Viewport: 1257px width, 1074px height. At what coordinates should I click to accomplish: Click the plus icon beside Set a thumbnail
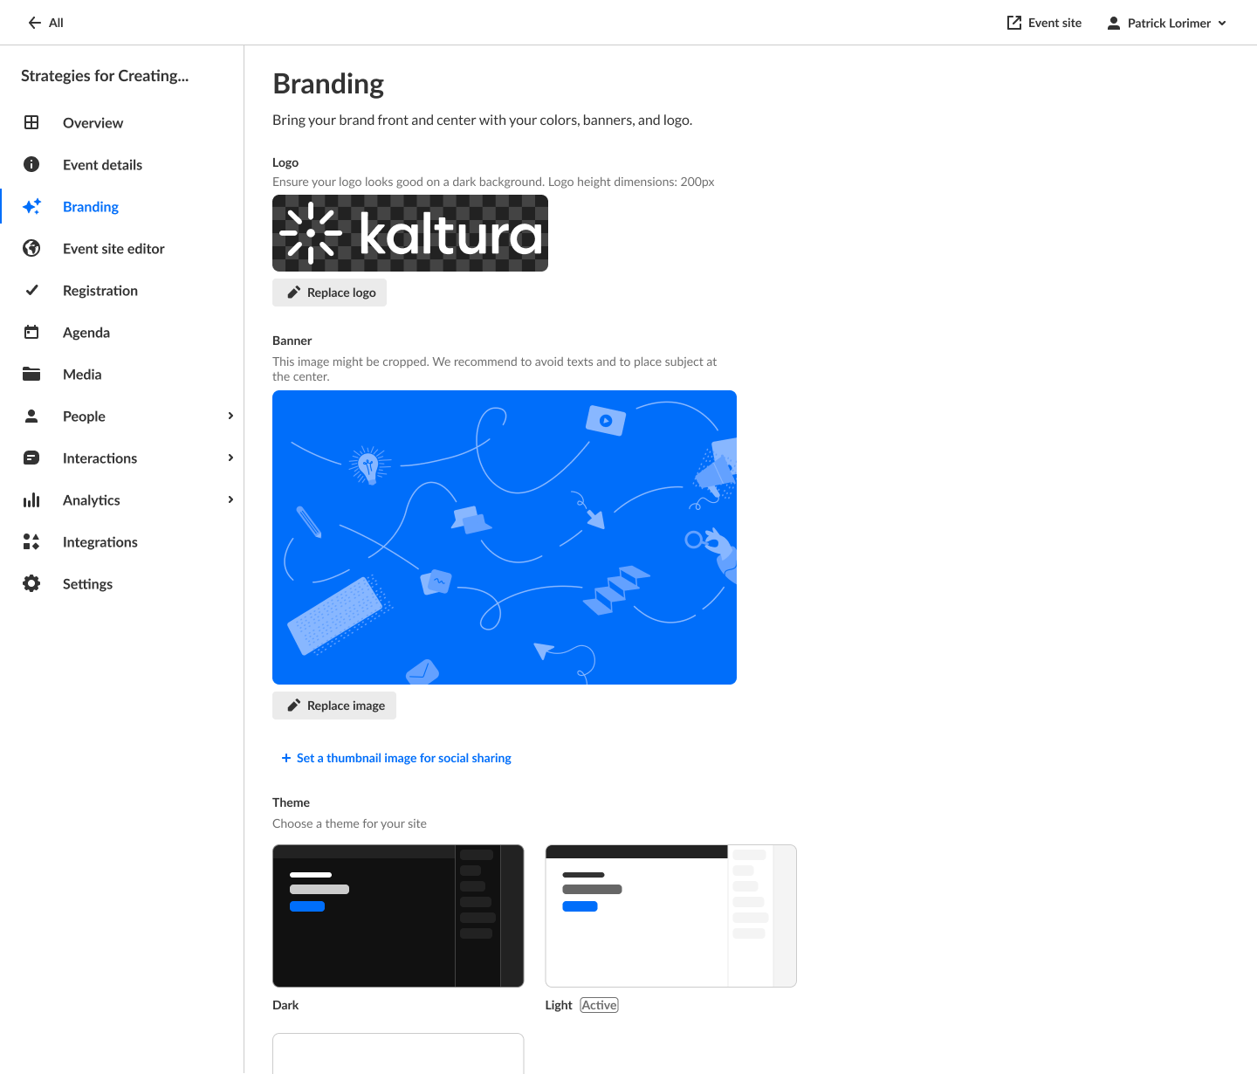click(x=286, y=758)
